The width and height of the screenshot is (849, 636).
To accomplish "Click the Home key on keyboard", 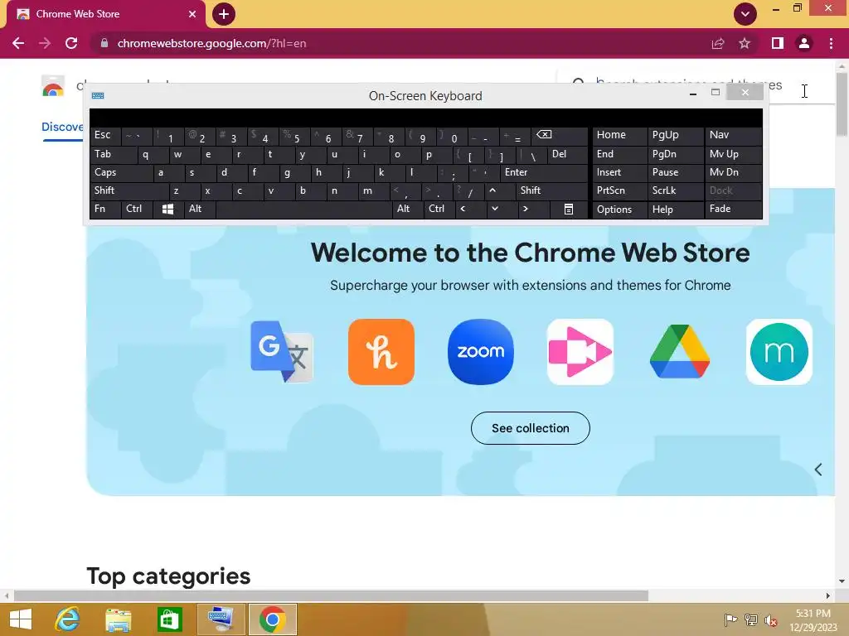I will [620, 135].
